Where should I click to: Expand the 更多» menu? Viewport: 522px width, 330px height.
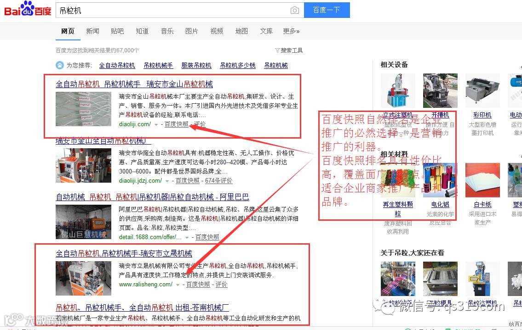tap(291, 31)
